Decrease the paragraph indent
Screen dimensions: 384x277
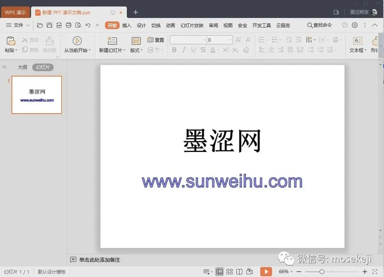pos(289,40)
